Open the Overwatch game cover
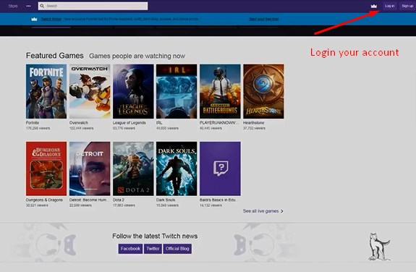This screenshot has width=416, height=272. click(x=90, y=91)
